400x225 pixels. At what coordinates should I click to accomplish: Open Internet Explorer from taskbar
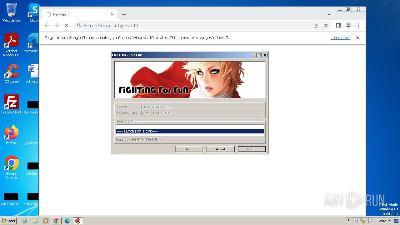point(25,221)
